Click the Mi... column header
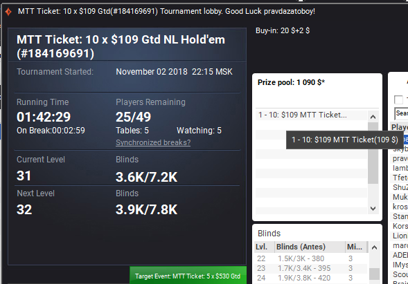The width and height of the screenshot is (408, 284). click(x=355, y=247)
